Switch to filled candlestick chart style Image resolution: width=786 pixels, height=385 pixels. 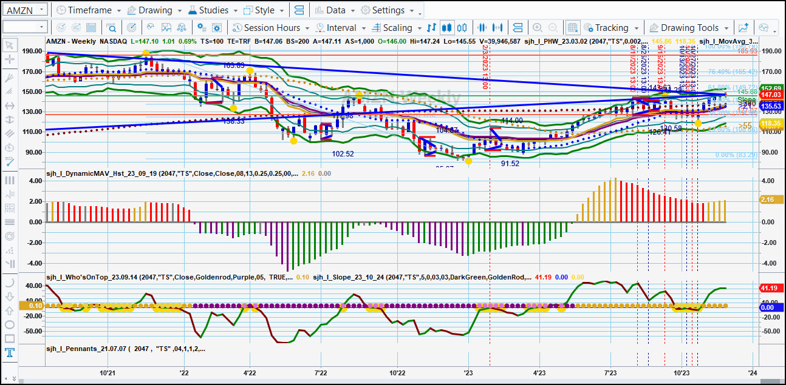(x=447, y=27)
